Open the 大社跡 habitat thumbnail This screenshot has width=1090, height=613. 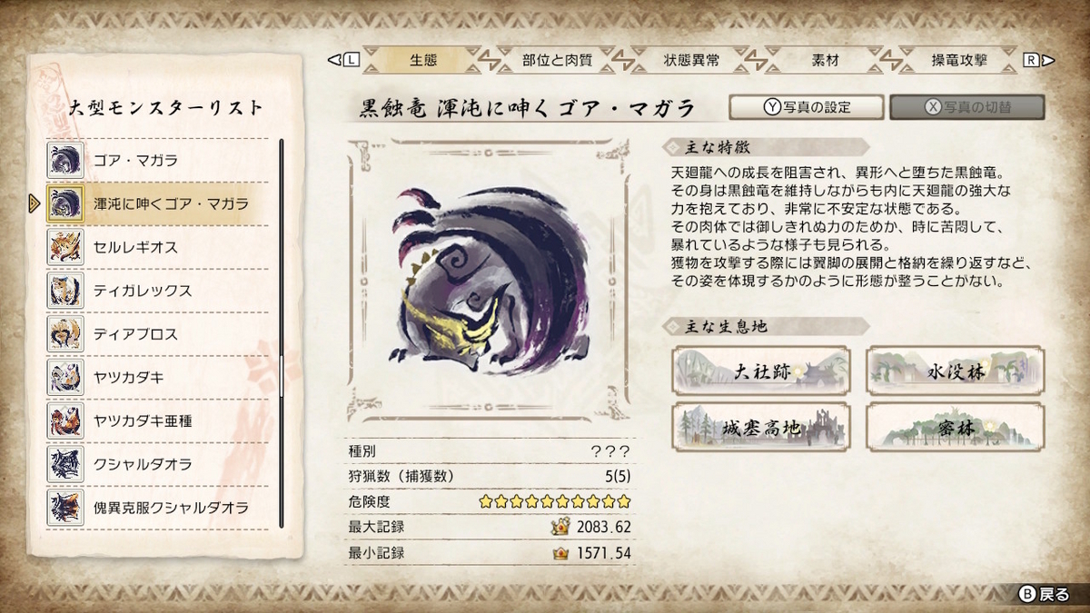(761, 371)
